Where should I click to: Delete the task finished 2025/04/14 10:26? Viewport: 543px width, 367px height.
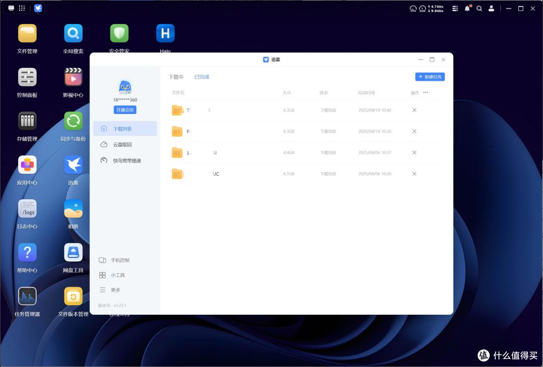point(414,132)
